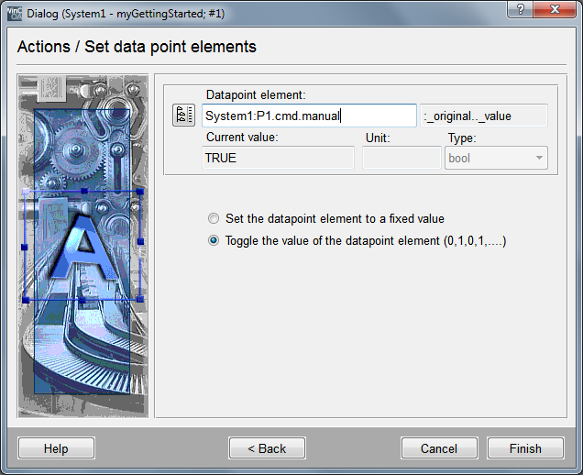
Task: Click the Datapoint element text field
Action: point(309,116)
